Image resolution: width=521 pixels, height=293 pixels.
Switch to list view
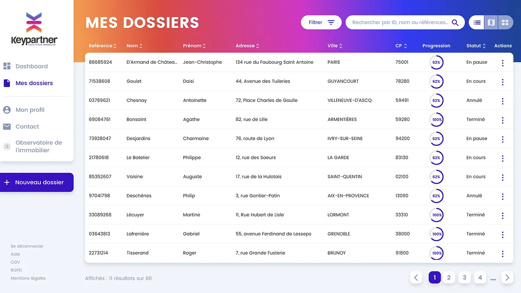tap(477, 23)
